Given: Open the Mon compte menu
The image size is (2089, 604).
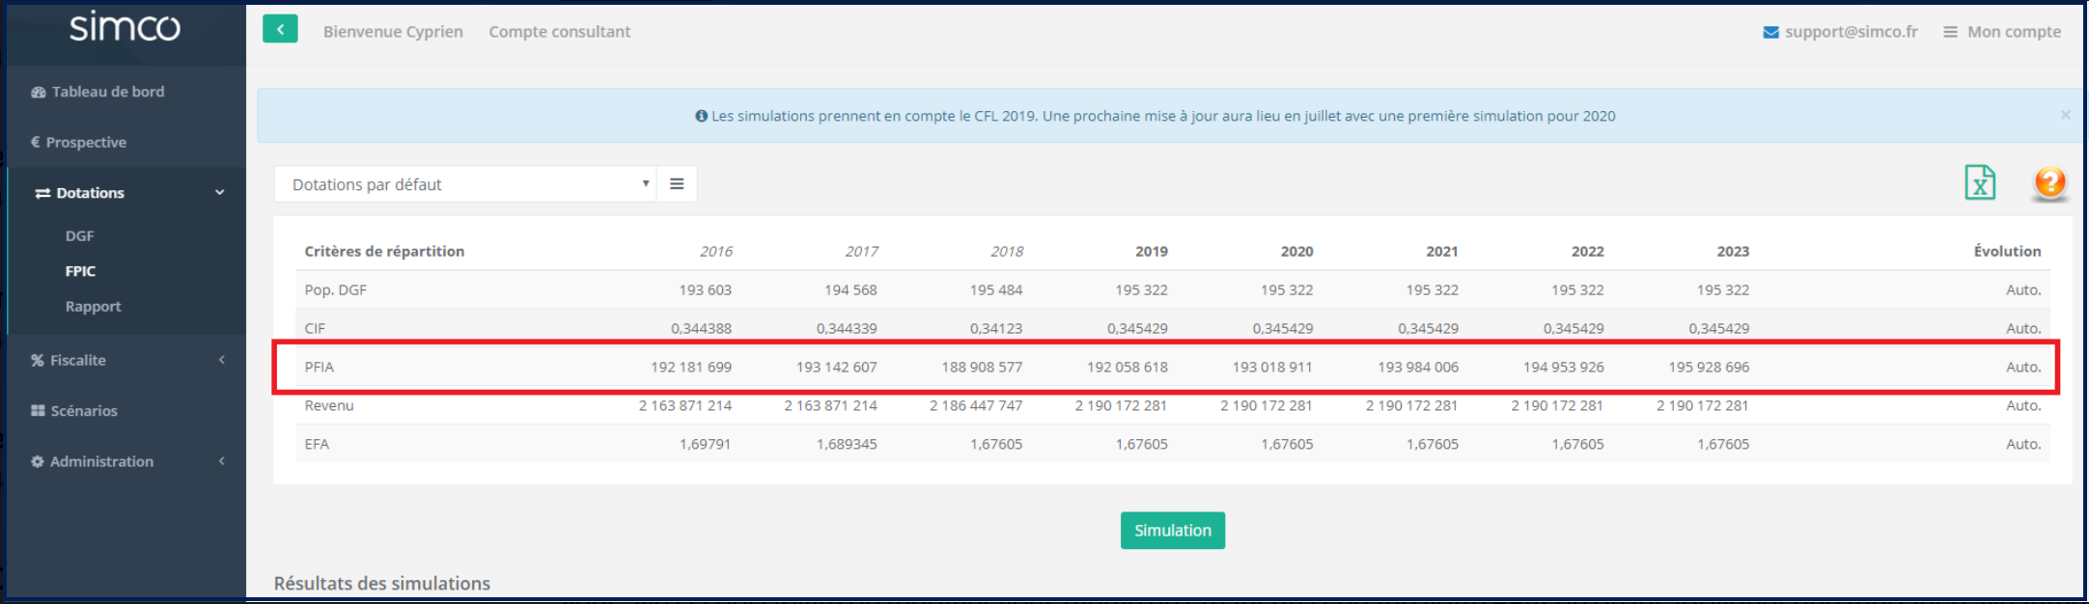Looking at the screenshot, I should [2002, 32].
